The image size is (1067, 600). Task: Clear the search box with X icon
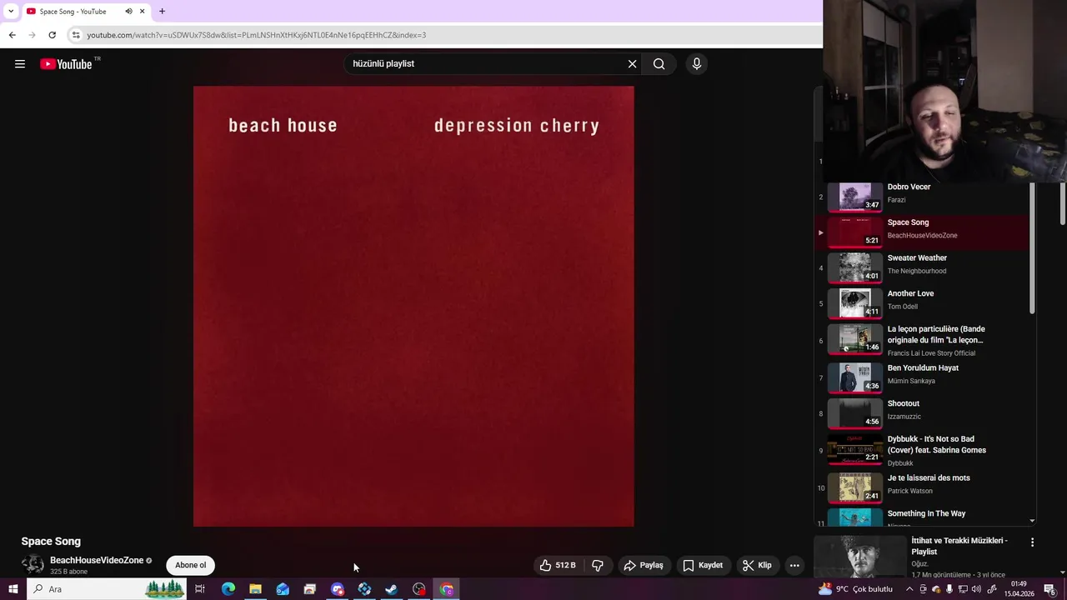point(632,64)
